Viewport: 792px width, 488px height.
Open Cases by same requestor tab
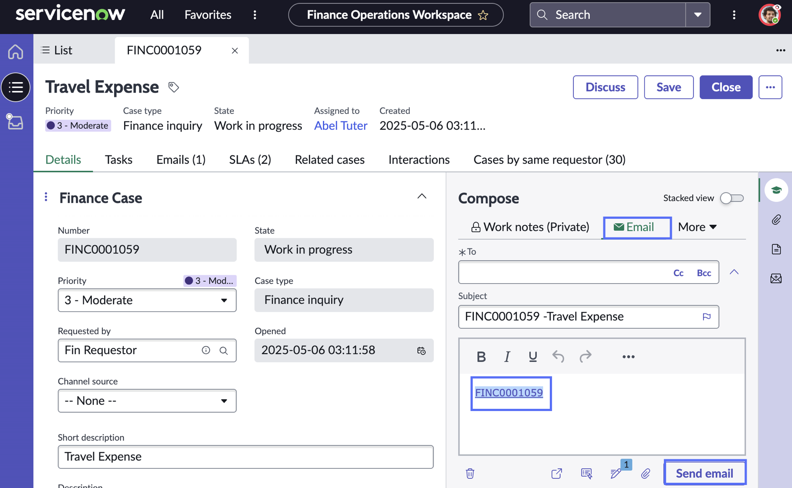coord(549,160)
